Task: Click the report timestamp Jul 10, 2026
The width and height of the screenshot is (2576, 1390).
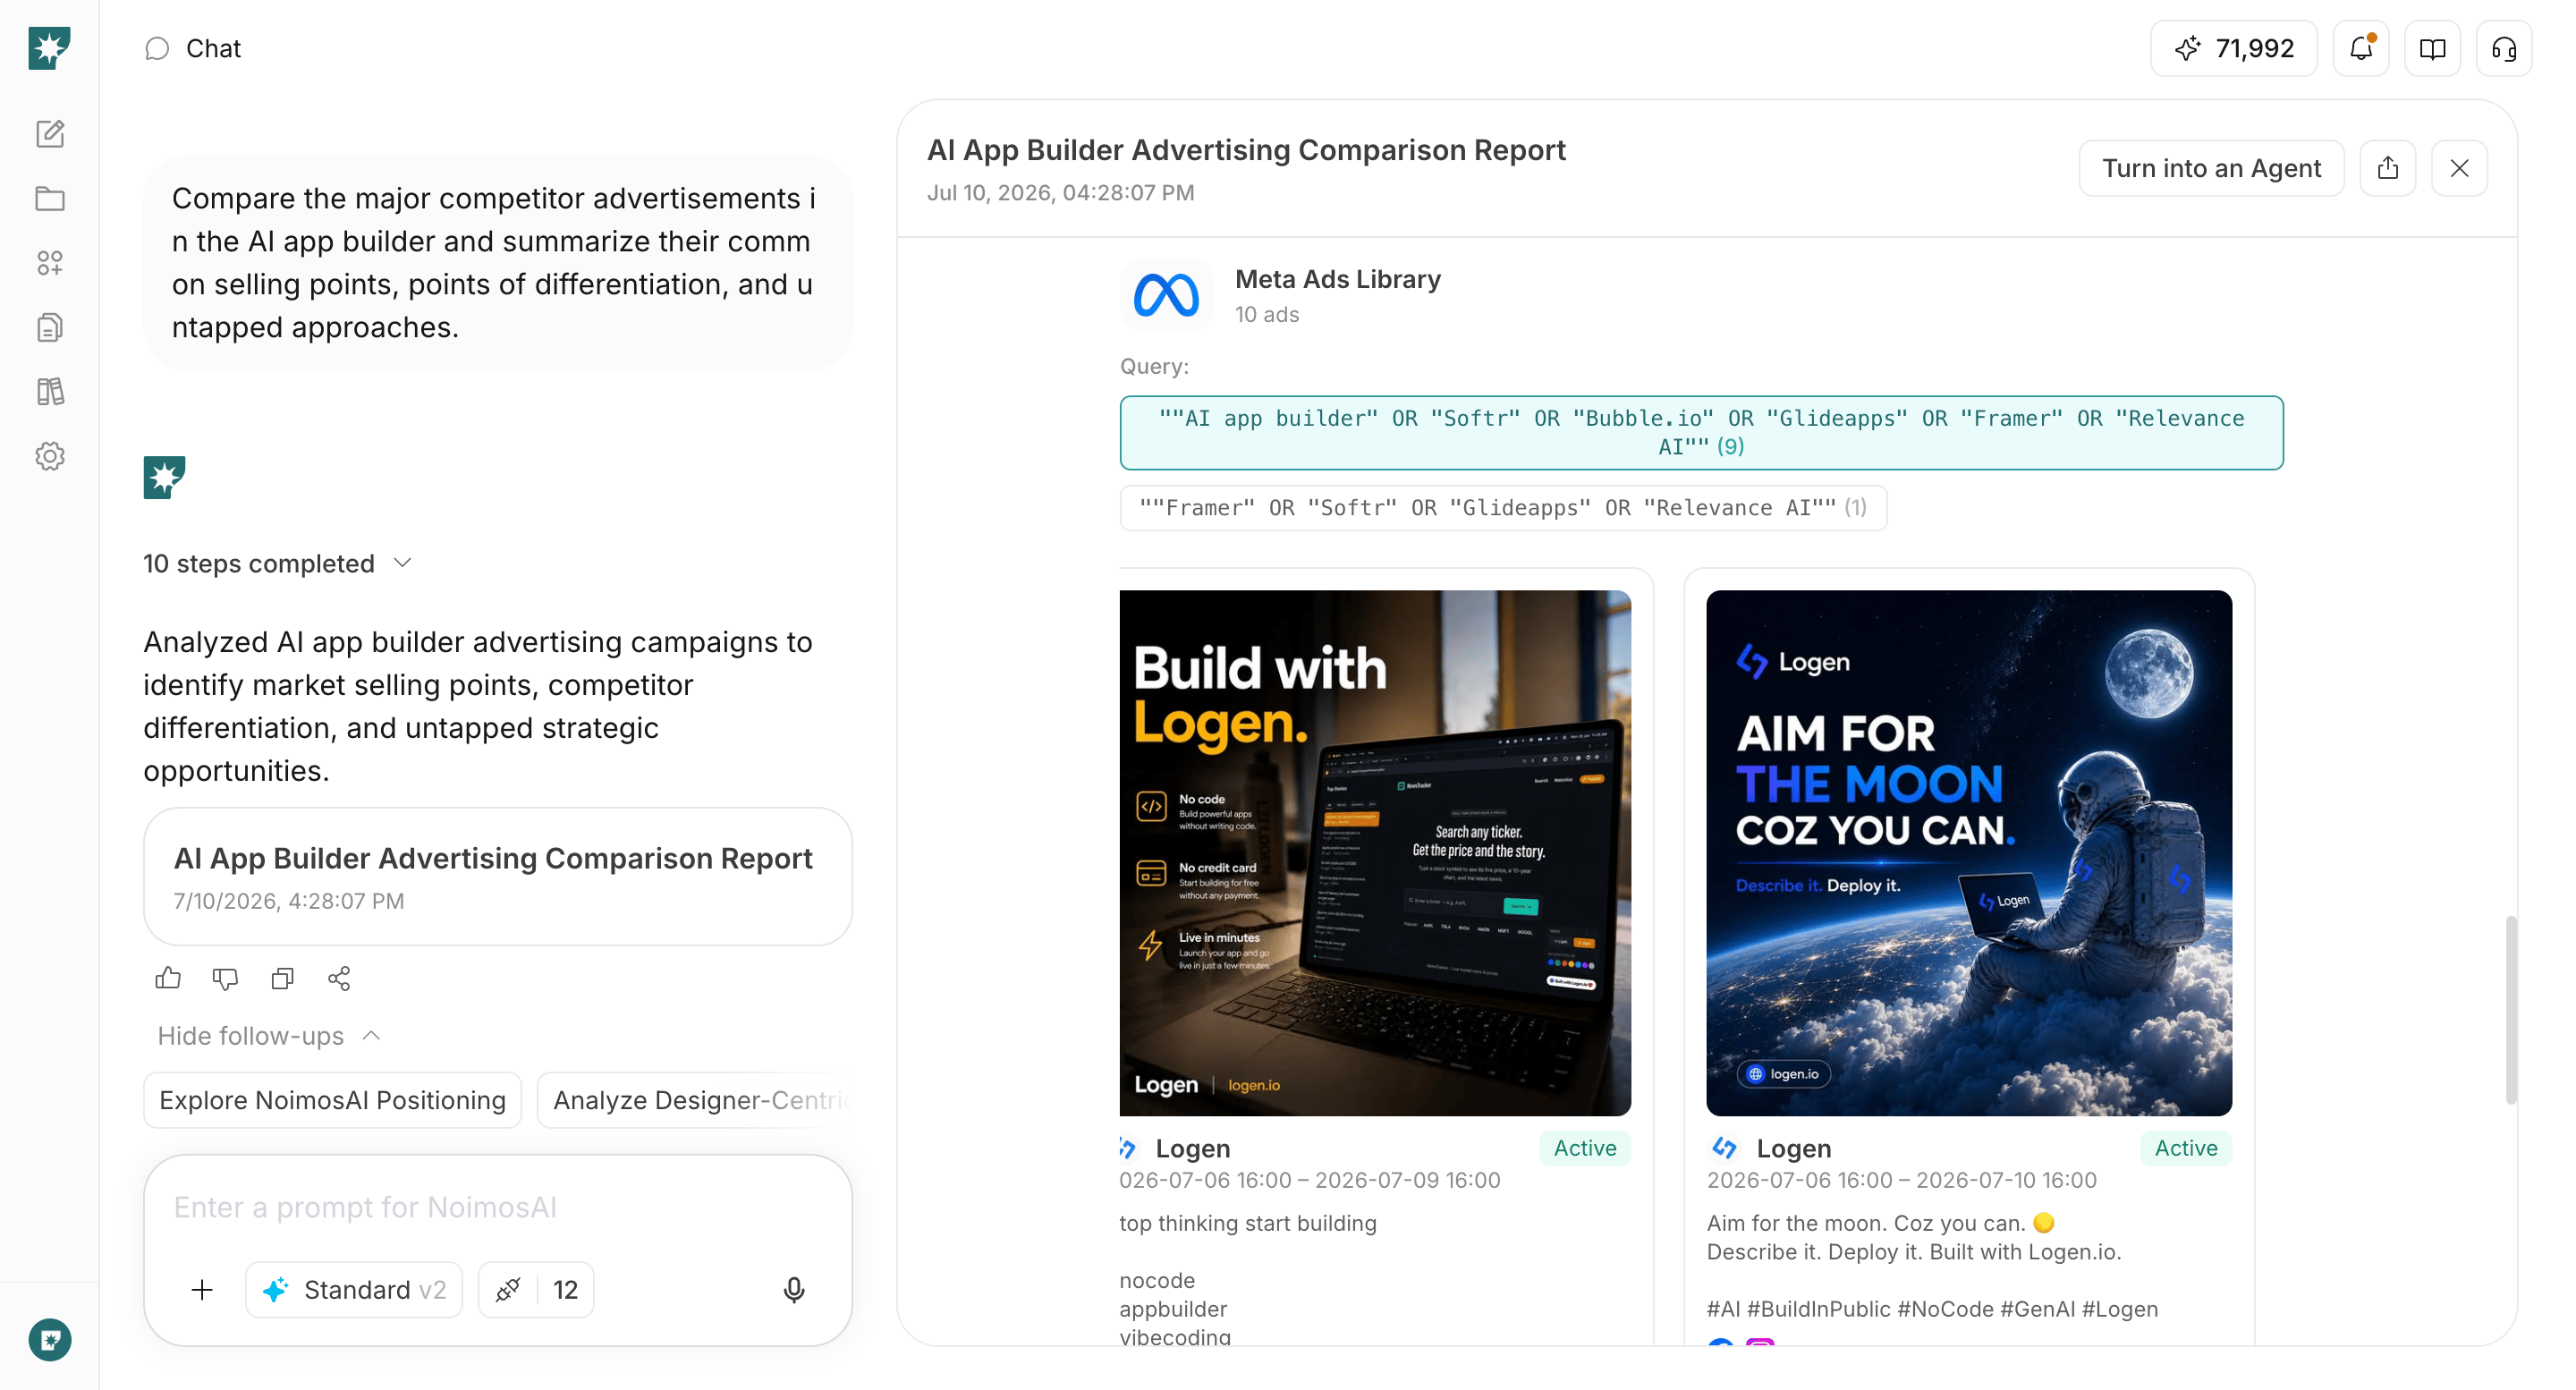Action: click(1061, 192)
